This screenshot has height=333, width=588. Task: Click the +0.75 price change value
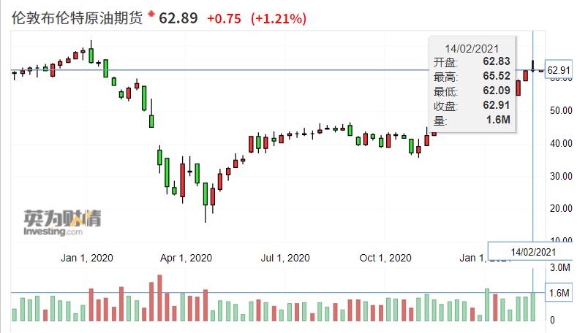(224, 18)
